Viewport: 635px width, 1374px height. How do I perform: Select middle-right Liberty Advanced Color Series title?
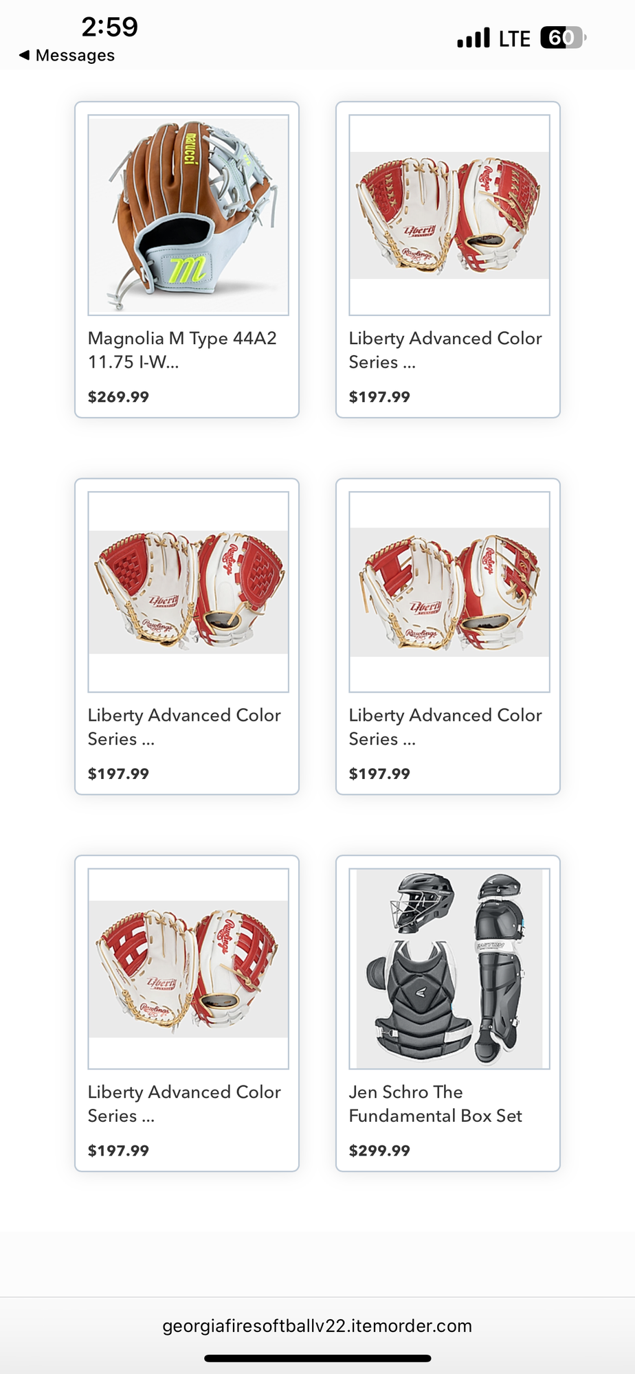click(x=445, y=727)
